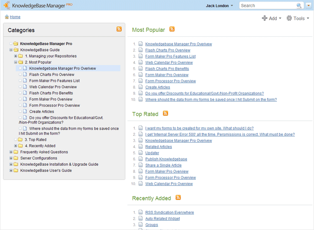The height and width of the screenshot is (230, 314).
Task: Open Form Maker Pro Features List link
Action: point(170,56)
